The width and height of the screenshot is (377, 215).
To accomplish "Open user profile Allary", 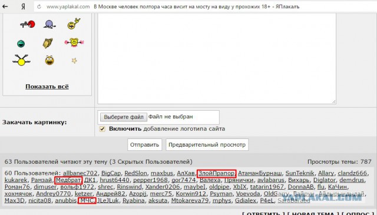I will (326, 173).
